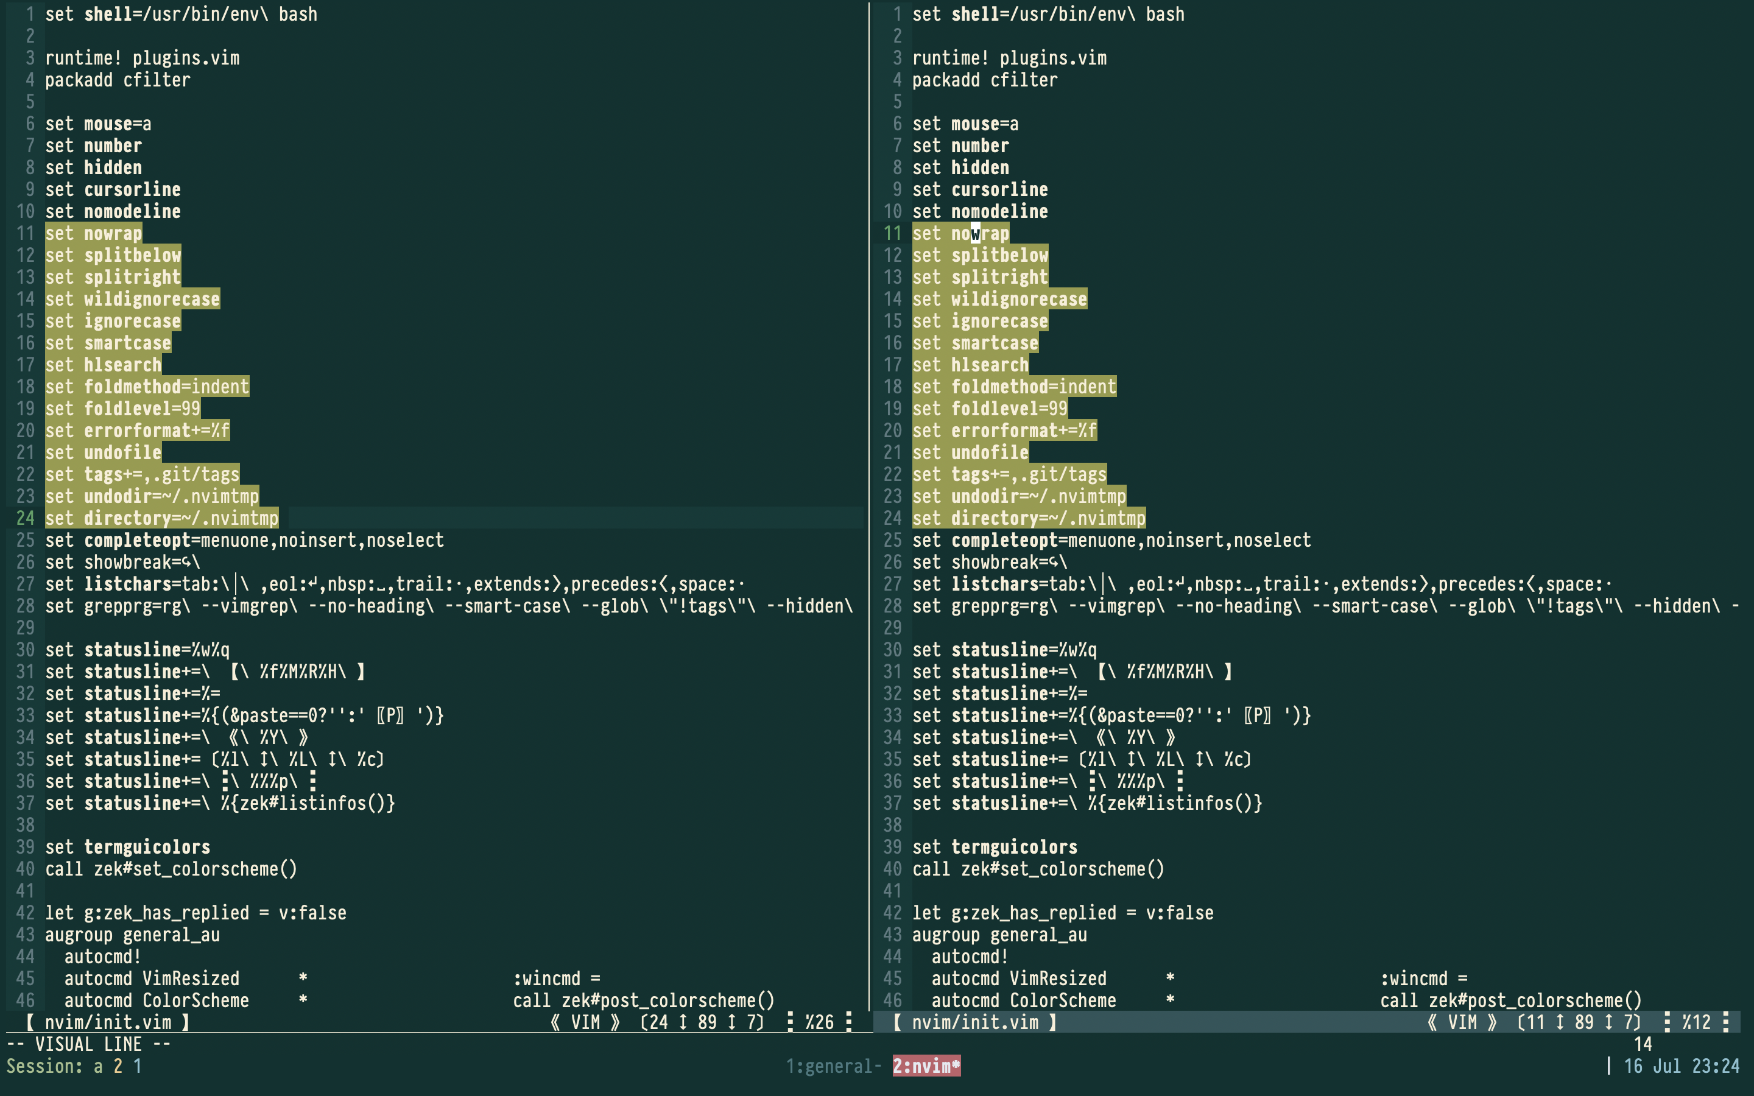Click 'augroup general_au' in right pane

[999, 935]
